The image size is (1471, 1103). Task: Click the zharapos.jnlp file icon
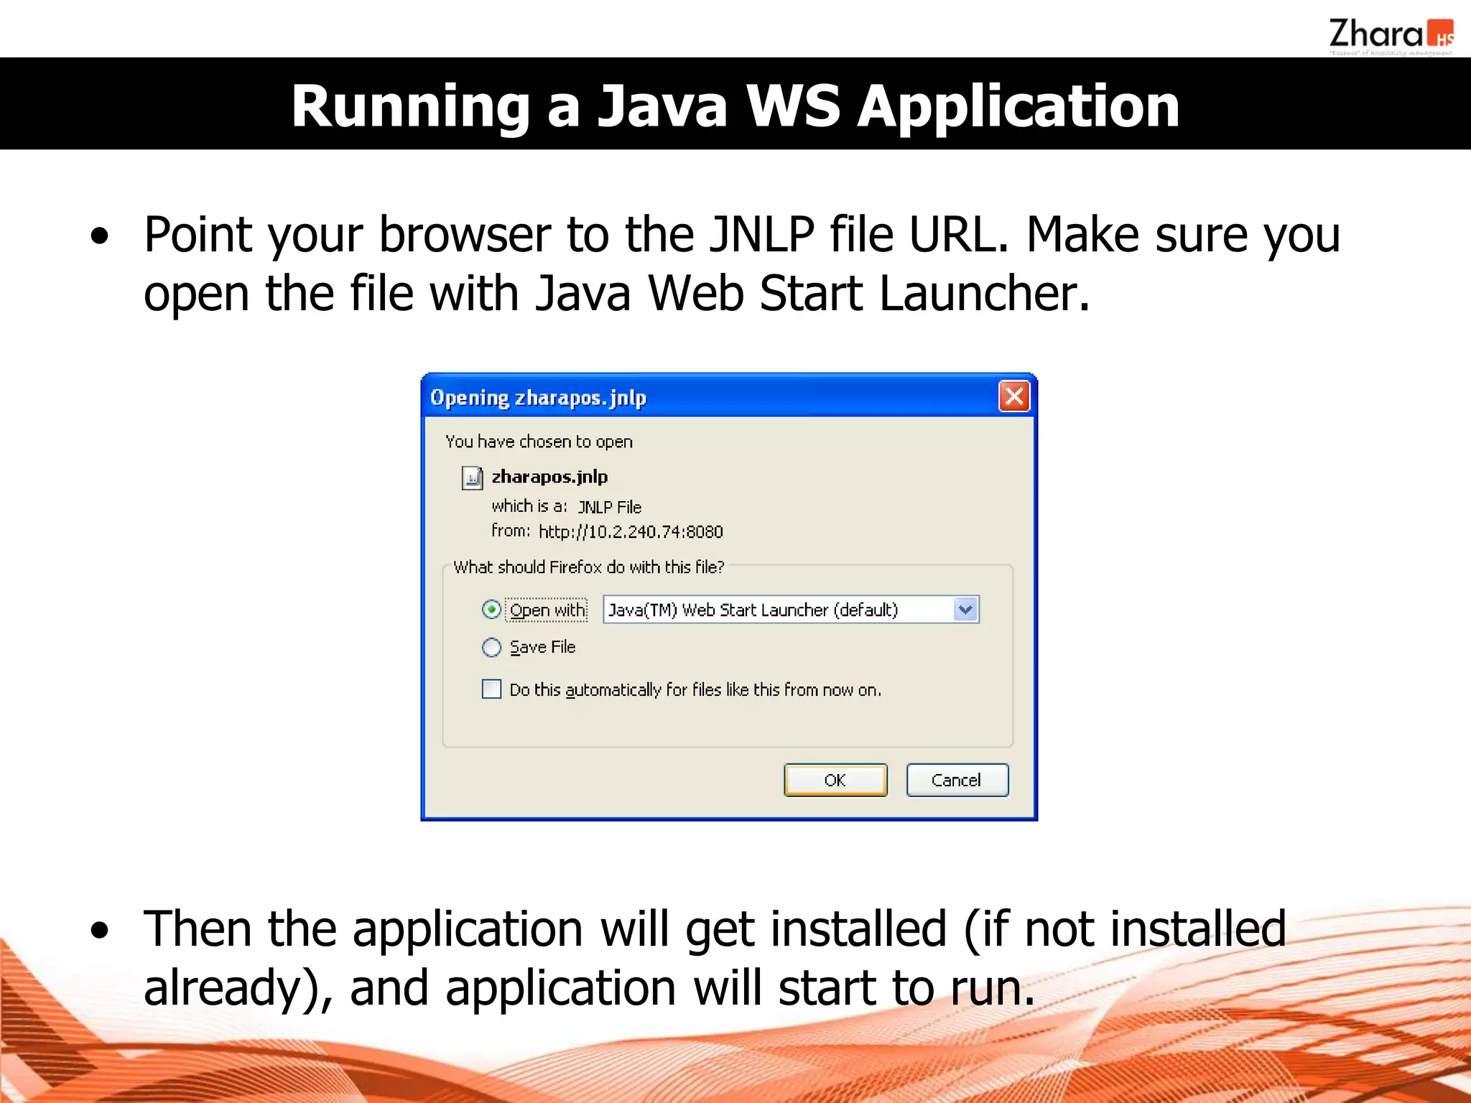pos(472,478)
